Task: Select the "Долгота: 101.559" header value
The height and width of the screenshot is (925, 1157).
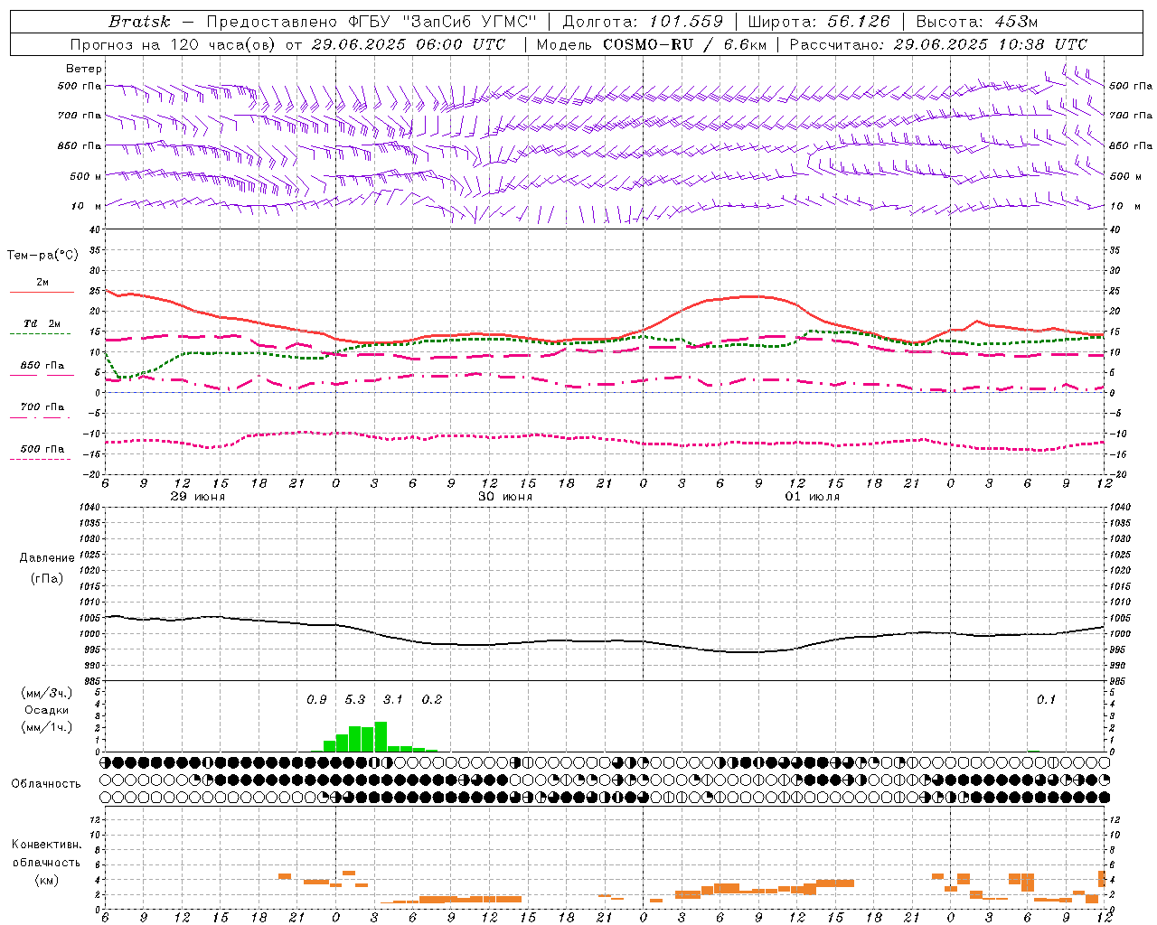Action: pyautogui.click(x=643, y=22)
